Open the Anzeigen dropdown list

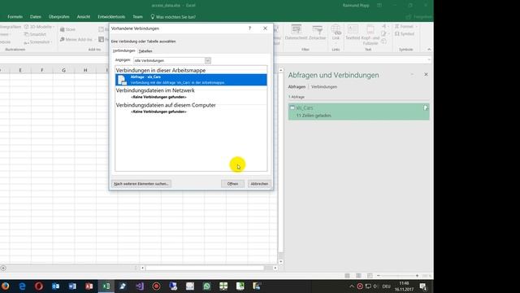208,60
